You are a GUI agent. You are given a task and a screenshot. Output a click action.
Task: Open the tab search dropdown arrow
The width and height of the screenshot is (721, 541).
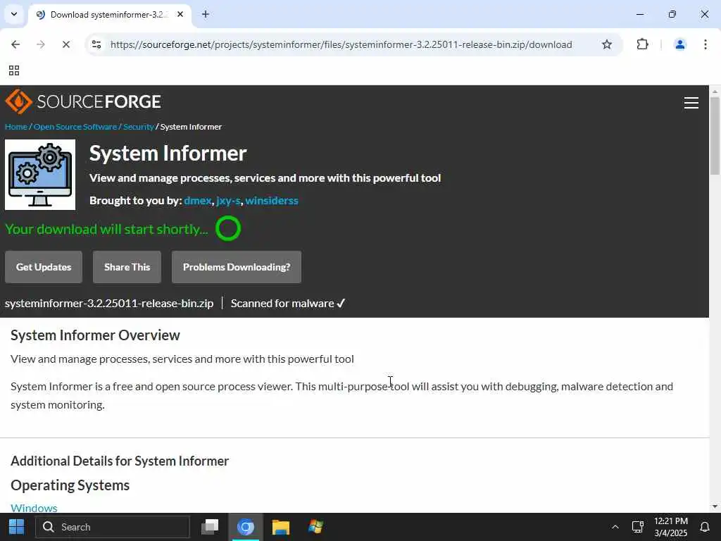pos(14,14)
